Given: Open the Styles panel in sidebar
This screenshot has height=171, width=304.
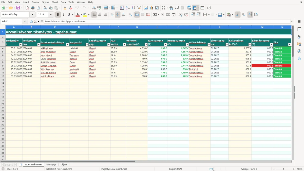Looking at the screenshot, I should [299, 36].
